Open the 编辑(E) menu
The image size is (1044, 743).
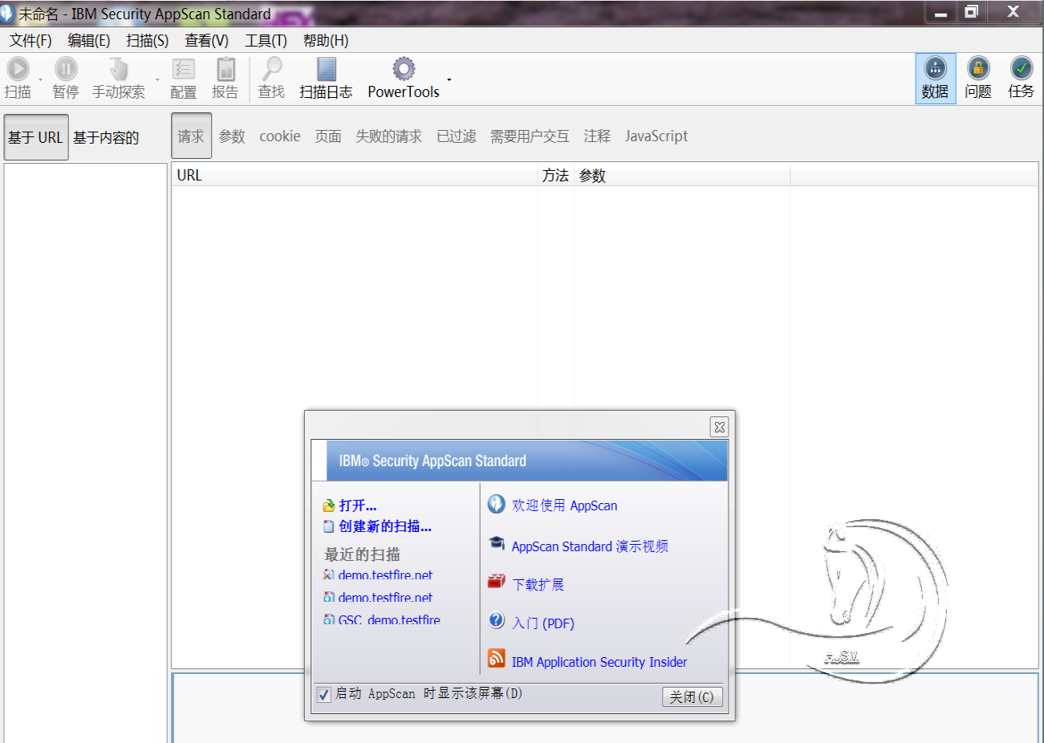click(x=89, y=40)
